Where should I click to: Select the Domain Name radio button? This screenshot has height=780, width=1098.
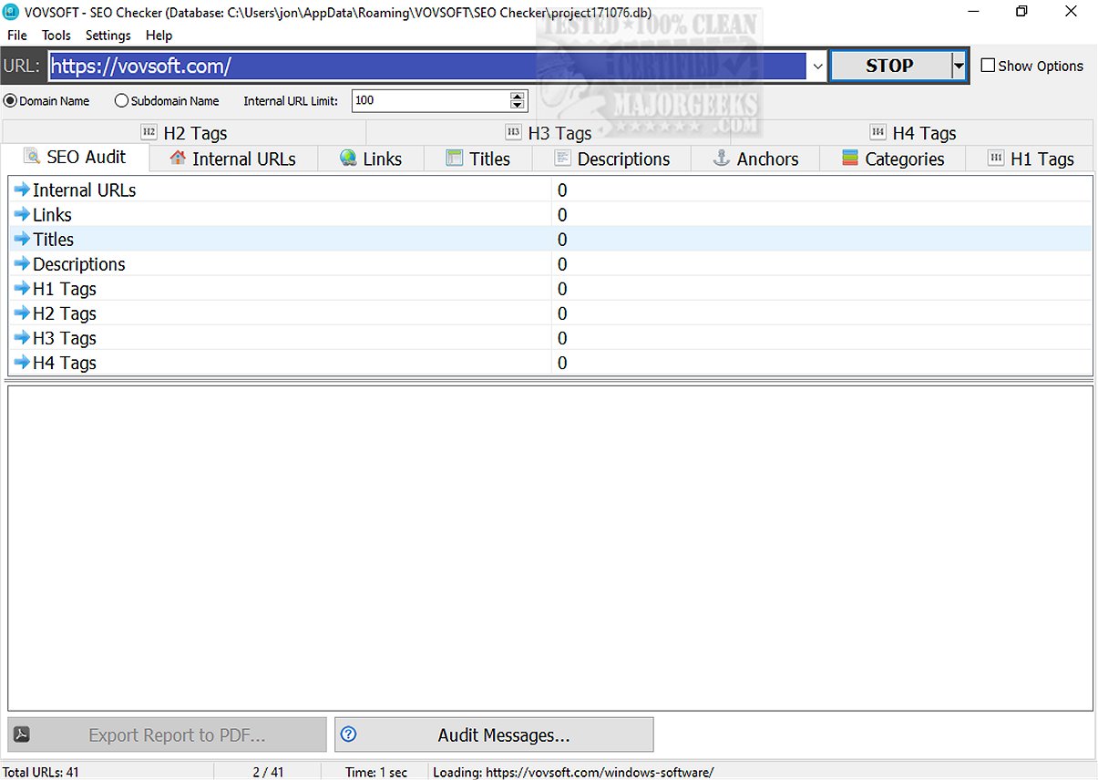pos(9,100)
